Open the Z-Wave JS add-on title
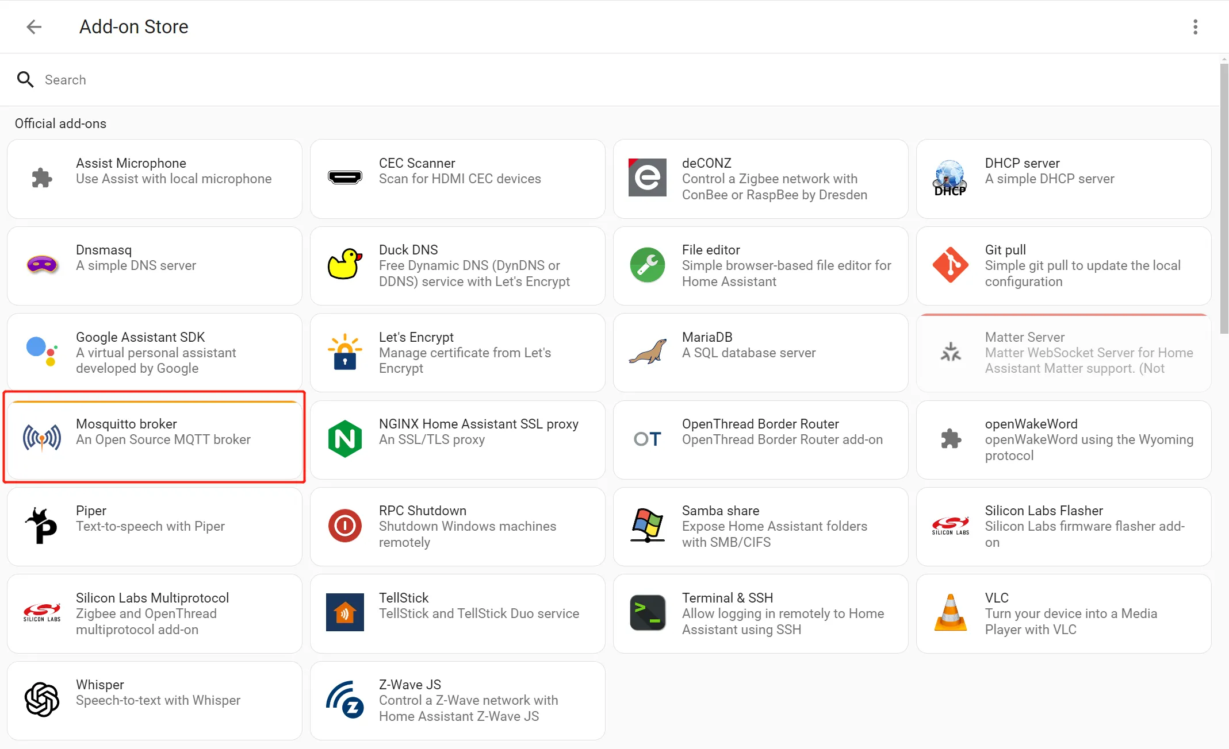1229x749 pixels. [x=410, y=685]
